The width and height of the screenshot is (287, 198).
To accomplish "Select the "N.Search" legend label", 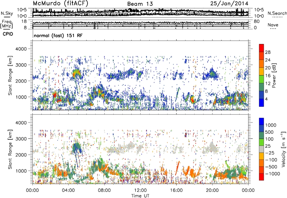I will tap(277, 13).
